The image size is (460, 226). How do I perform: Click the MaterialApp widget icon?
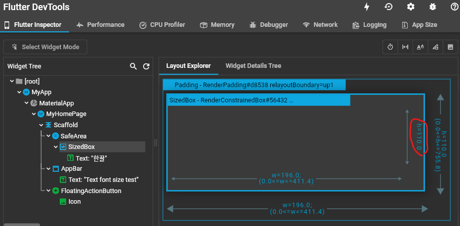34,103
